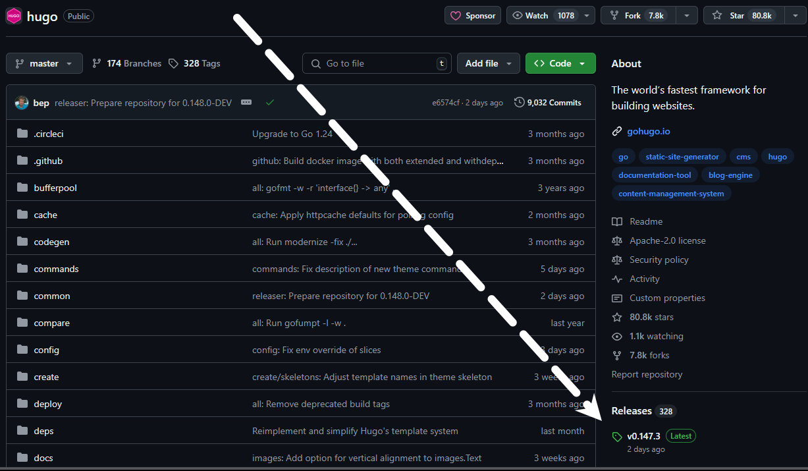Click the compare folder icon
This screenshot has height=471, width=808.
[22, 323]
